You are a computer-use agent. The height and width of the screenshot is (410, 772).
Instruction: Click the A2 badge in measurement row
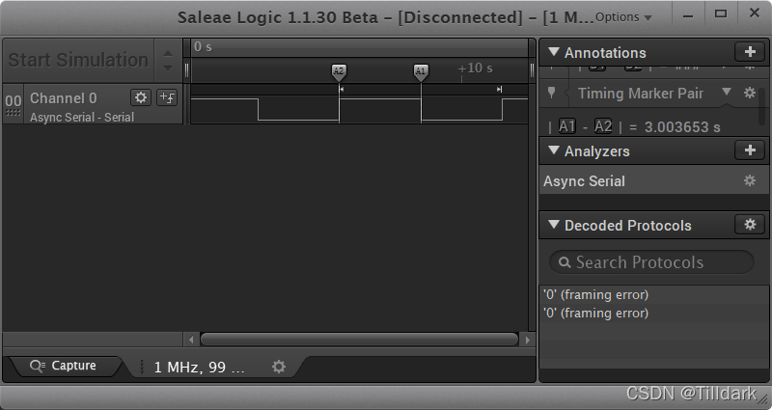click(x=603, y=126)
